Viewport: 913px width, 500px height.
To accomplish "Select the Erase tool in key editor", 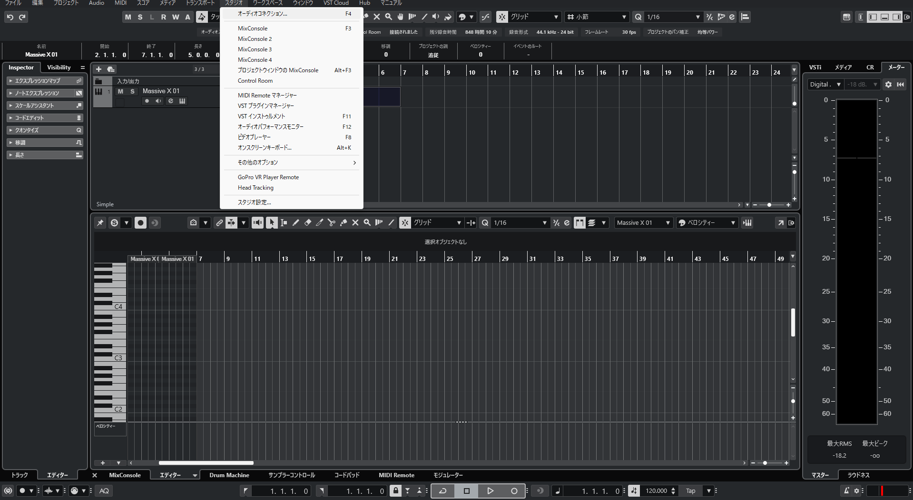I will (x=308, y=222).
